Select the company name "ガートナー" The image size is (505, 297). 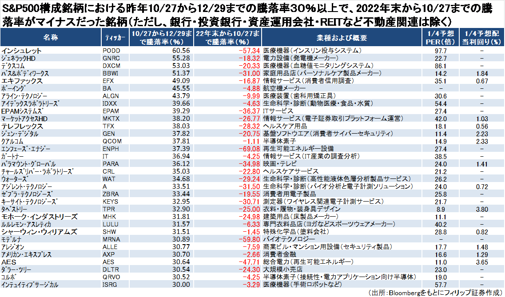click(x=12, y=156)
